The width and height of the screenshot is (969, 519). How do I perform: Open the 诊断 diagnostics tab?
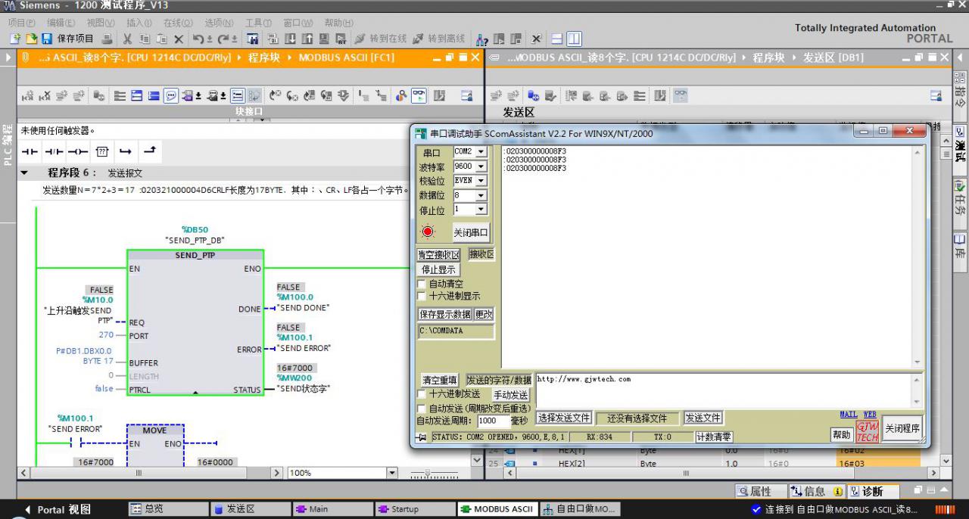(872, 492)
